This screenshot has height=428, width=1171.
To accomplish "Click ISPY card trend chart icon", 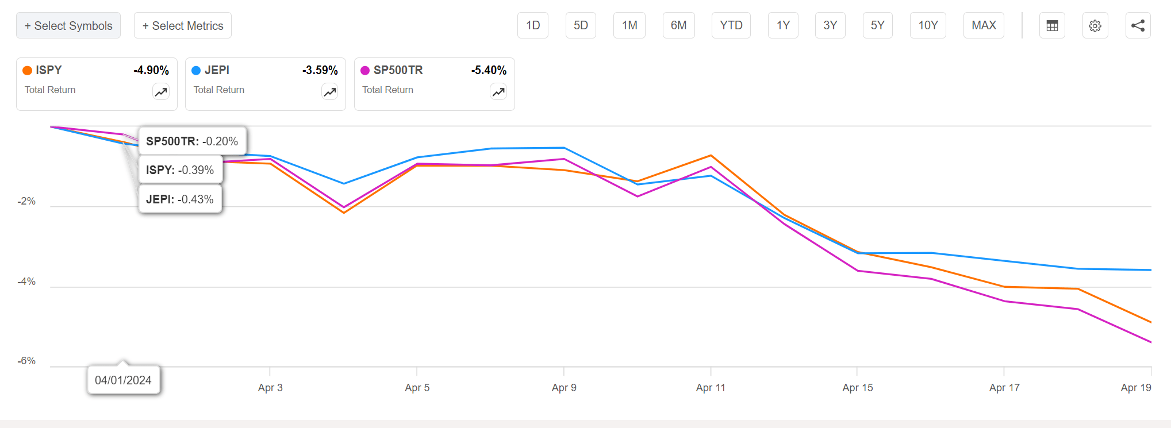I will [161, 92].
